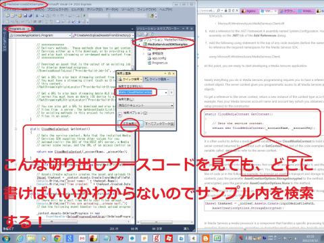Open the ビルド (Build) menu

point(78,9)
